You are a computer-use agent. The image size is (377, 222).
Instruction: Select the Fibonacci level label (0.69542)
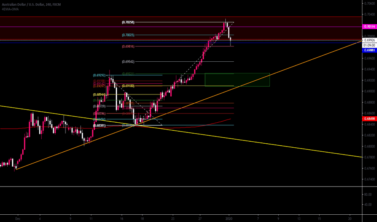[128, 62]
